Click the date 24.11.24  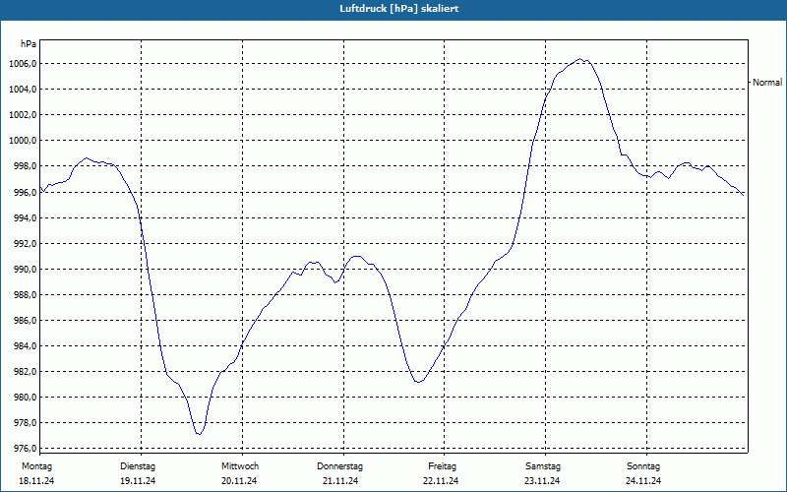(x=643, y=481)
